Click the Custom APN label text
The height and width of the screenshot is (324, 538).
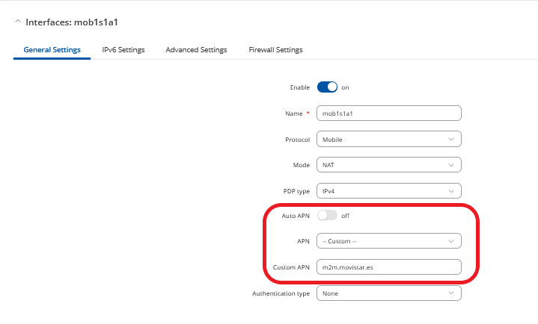pyautogui.click(x=291, y=267)
